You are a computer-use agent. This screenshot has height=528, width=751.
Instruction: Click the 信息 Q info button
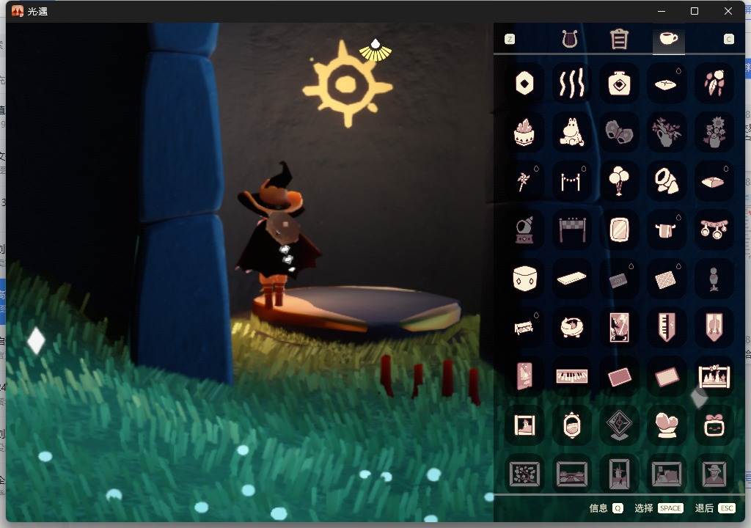[606, 508]
